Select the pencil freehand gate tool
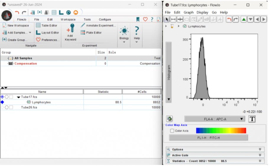This screenshot has width=271, height=167. pos(200,19)
